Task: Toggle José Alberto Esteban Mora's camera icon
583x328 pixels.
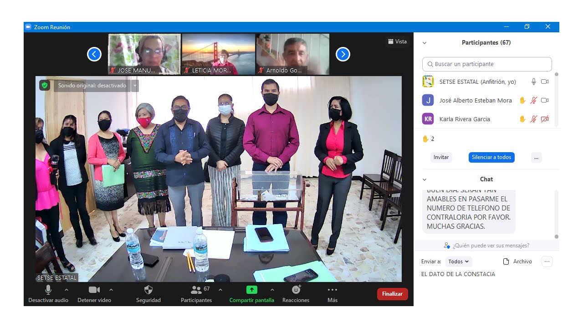Action: [x=545, y=100]
